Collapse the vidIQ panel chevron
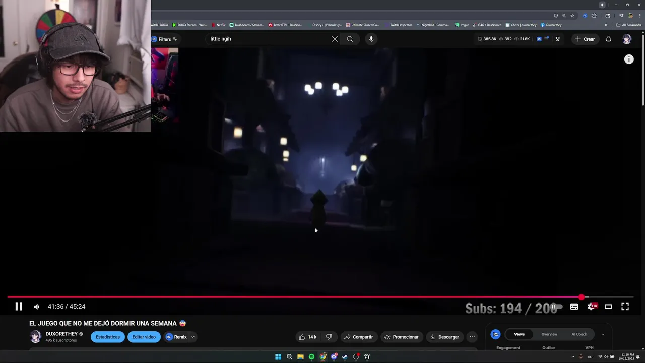645x363 pixels. 603,334
